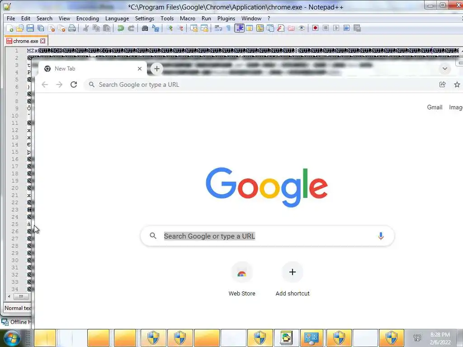Open the Macro menu
Viewport: 463px width, 347px height.
tap(188, 18)
